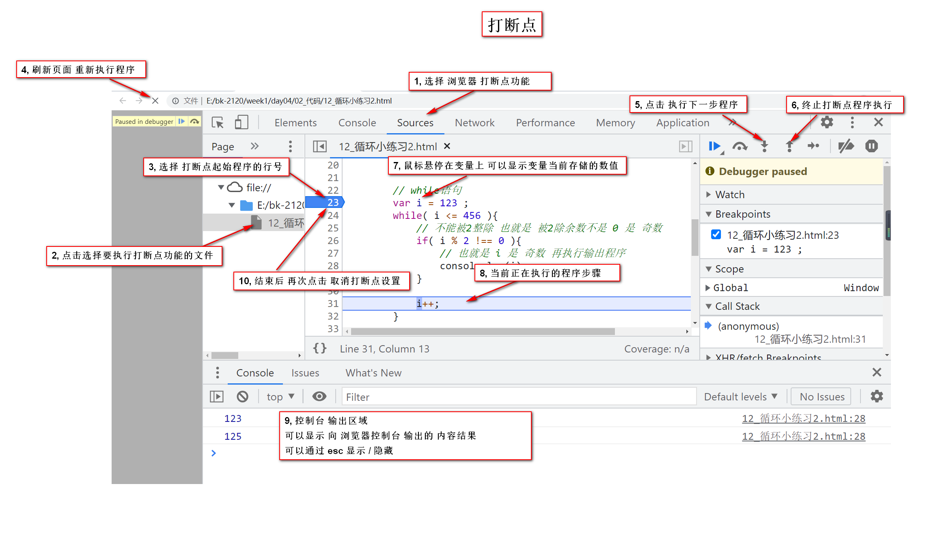Open the Issues drawer tab

[305, 373]
